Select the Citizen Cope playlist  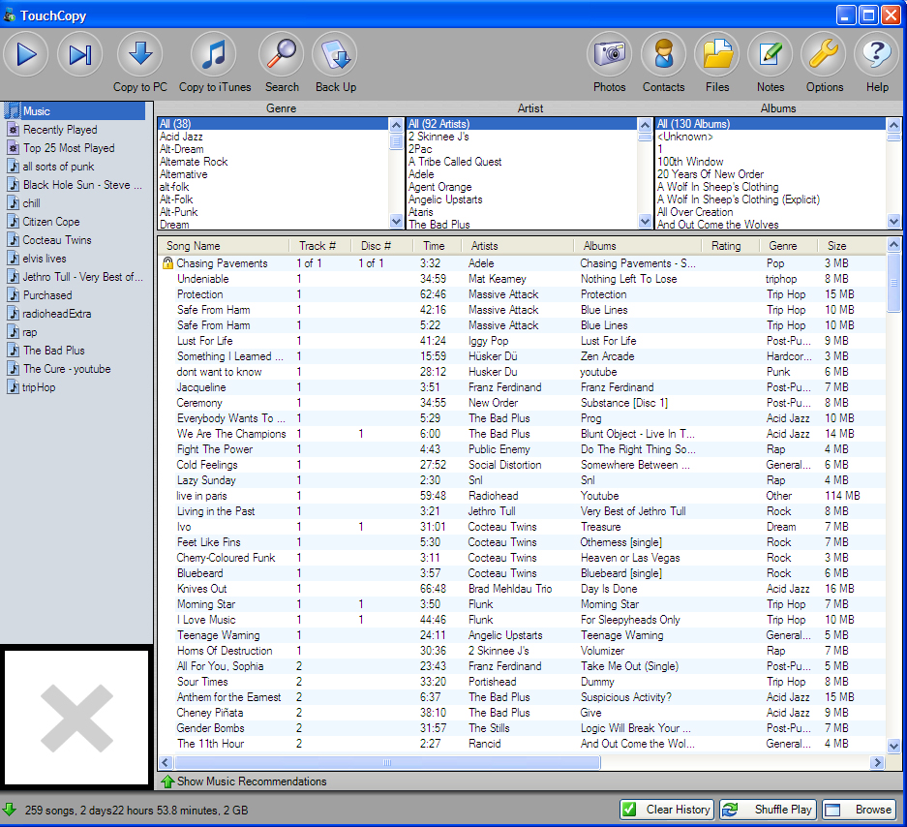coord(51,222)
